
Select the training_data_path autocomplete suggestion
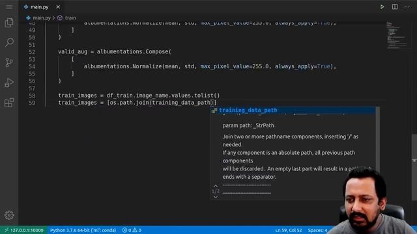[293, 110]
